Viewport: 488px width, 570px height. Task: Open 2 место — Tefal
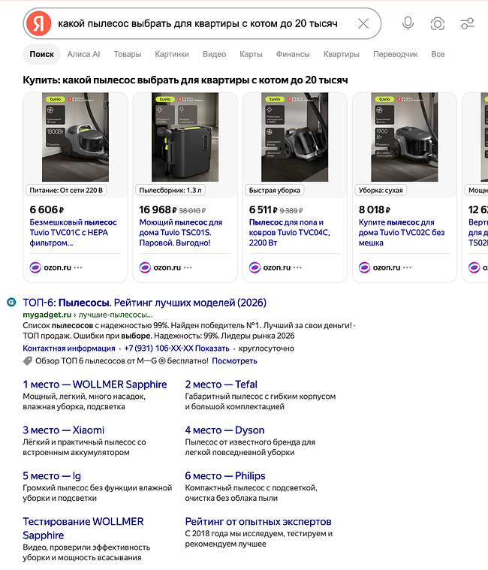221,385
